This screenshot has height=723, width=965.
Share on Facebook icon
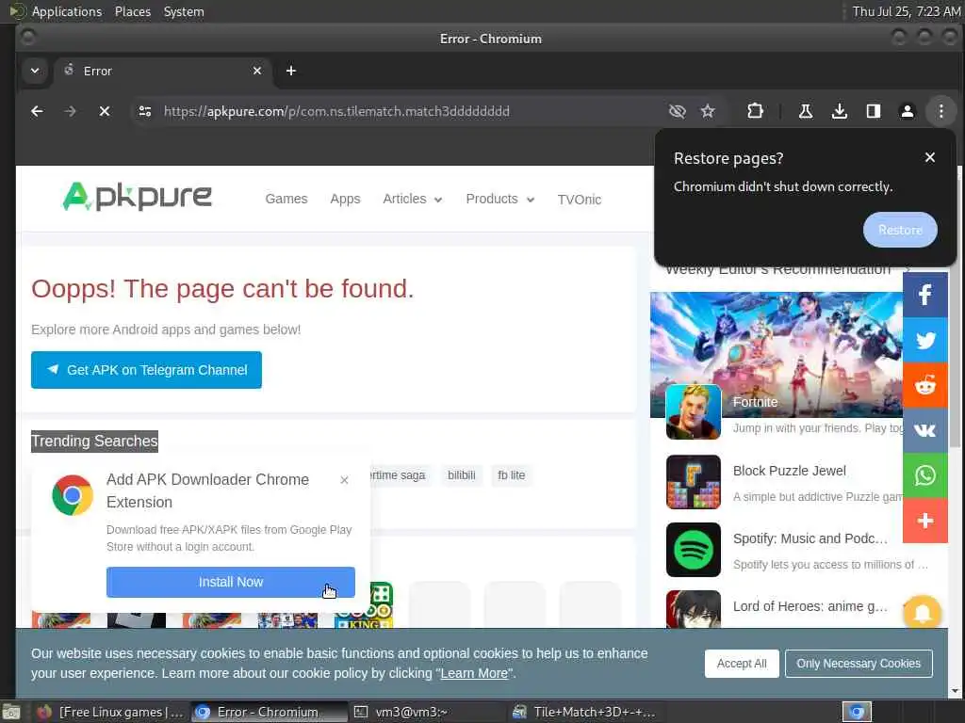click(x=925, y=295)
